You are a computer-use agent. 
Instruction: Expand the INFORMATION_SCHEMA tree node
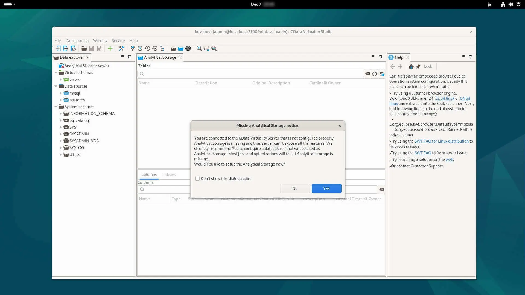coord(61,114)
